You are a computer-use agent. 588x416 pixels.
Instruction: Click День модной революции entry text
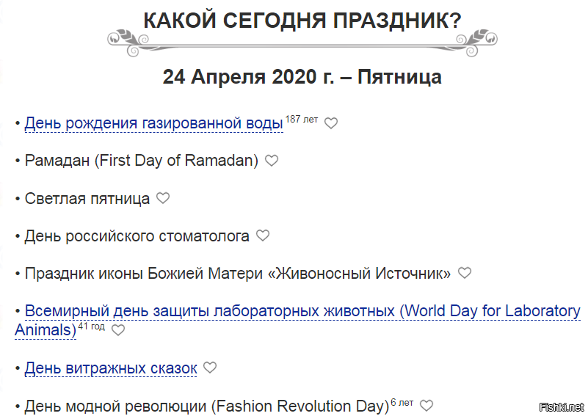coord(207,406)
